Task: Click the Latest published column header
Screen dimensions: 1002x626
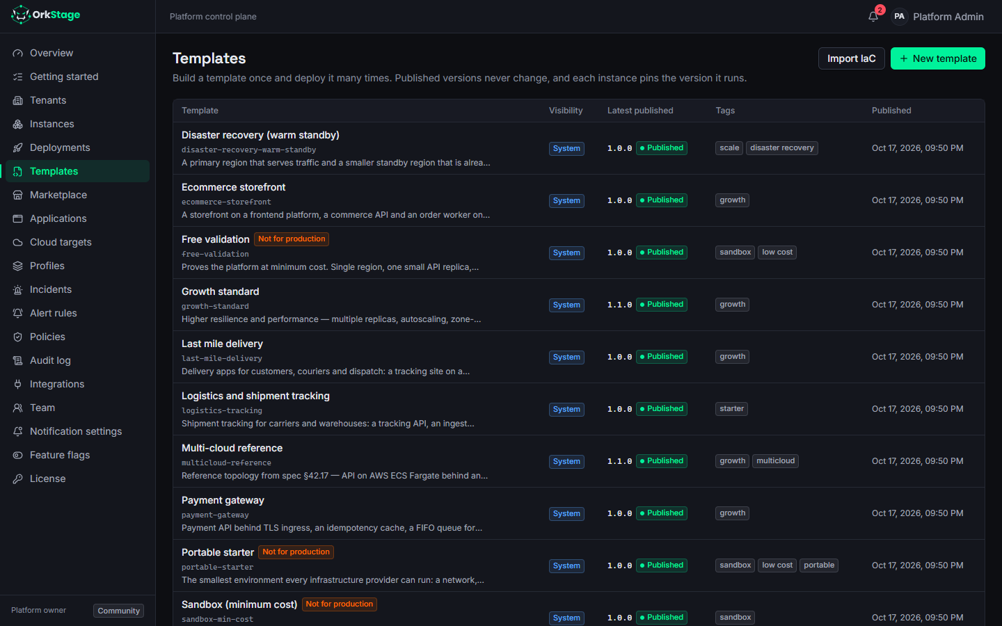Action: pos(640,111)
